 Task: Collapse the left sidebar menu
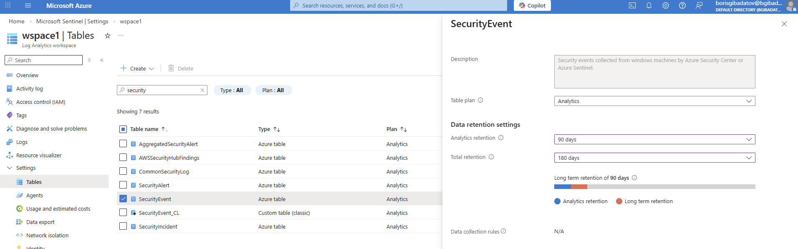[102, 60]
